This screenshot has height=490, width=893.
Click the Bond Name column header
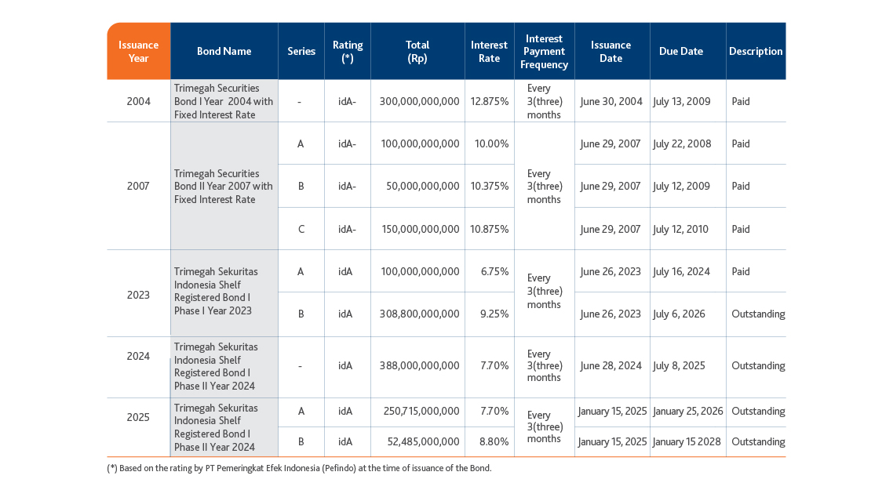(x=224, y=51)
